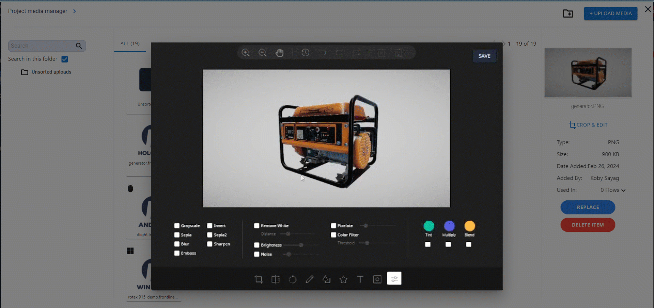Open the edit history
This screenshot has width=654, height=308.
[305, 53]
